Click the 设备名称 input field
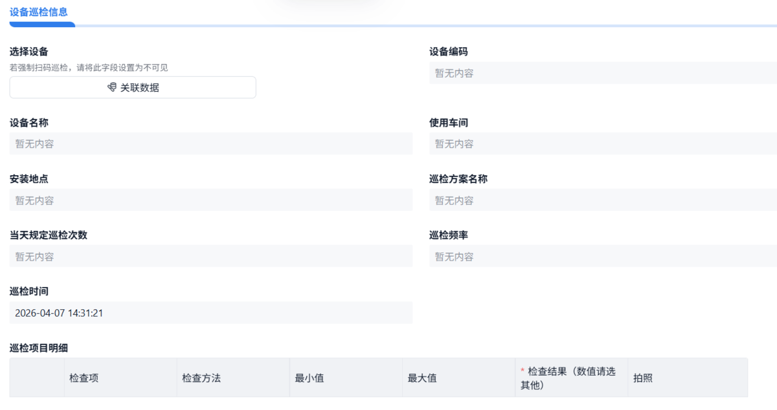 tap(211, 144)
